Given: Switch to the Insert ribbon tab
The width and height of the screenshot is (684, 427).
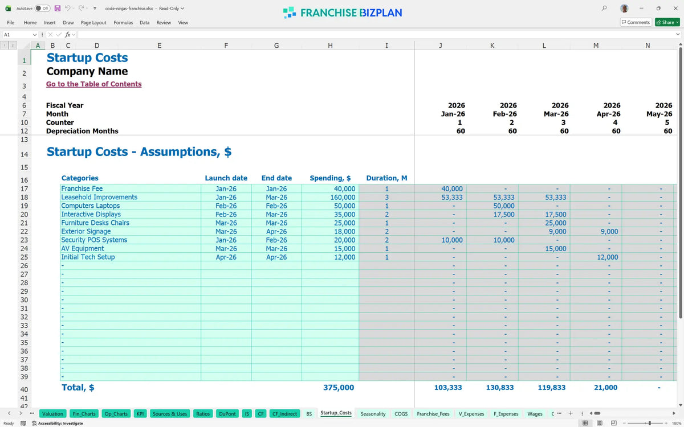Looking at the screenshot, I should click(x=50, y=23).
